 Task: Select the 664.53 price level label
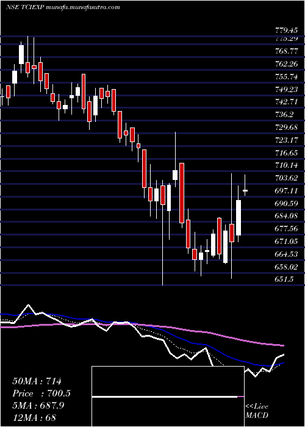click(286, 254)
